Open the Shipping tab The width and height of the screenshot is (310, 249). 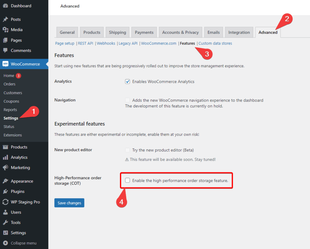click(117, 32)
